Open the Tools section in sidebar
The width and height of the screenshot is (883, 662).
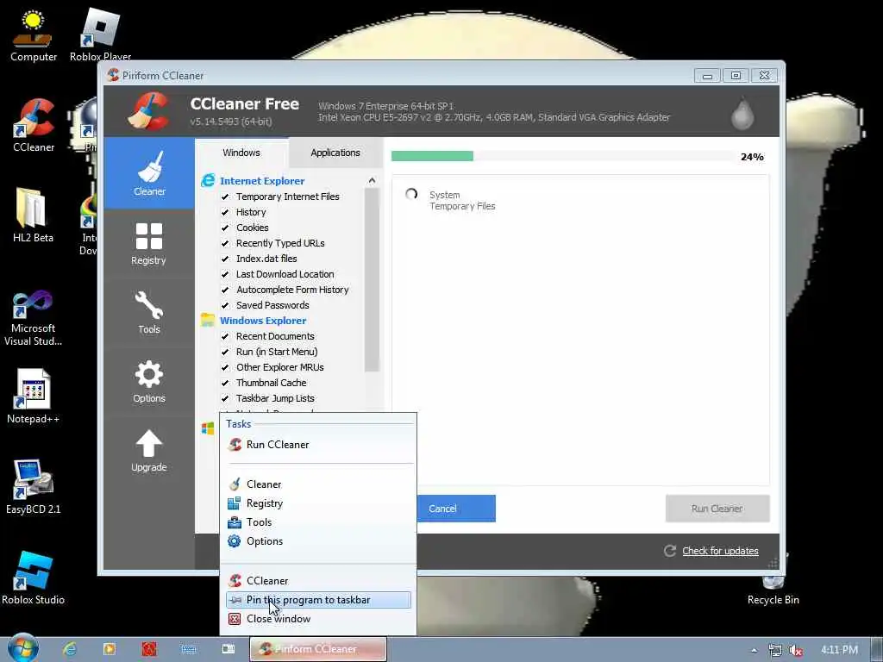click(148, 313)
